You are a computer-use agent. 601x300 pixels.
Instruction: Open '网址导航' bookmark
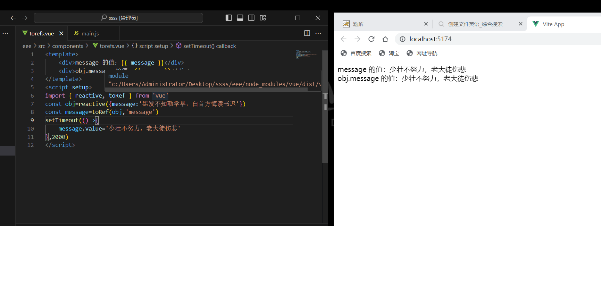pyautogui.click(x=422, y=53)
